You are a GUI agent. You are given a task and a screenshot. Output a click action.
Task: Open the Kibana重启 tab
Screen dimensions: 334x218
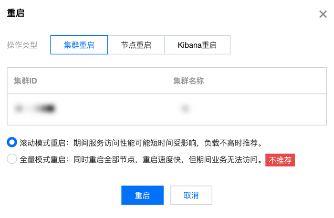tap(197, 45)
